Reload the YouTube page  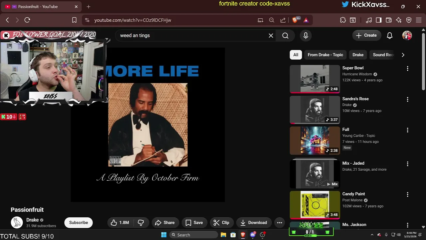click(27, 20)
